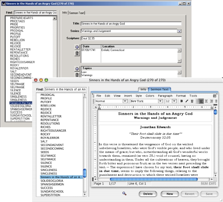Switch to the Info tab in Mac window
The height and width of the screenshot is (202, 223).
click(x=143, y=89)
